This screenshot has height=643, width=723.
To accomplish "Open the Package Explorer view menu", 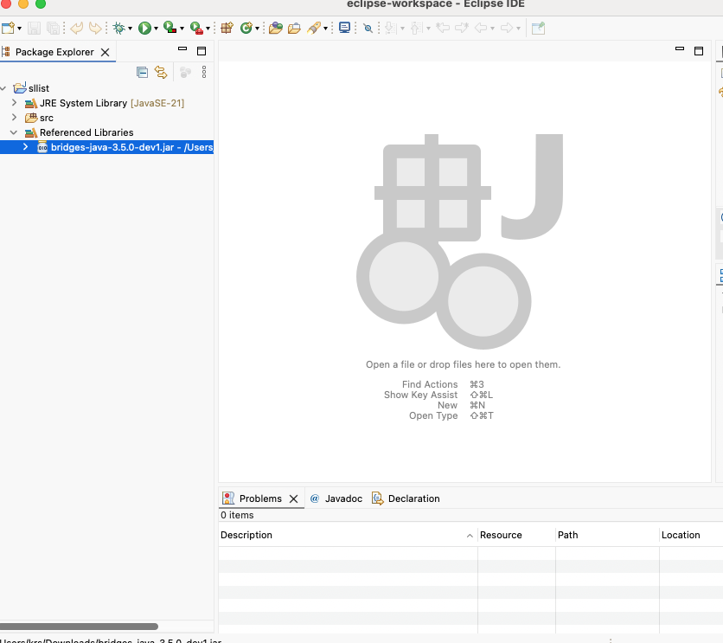I will pos(204,72).
